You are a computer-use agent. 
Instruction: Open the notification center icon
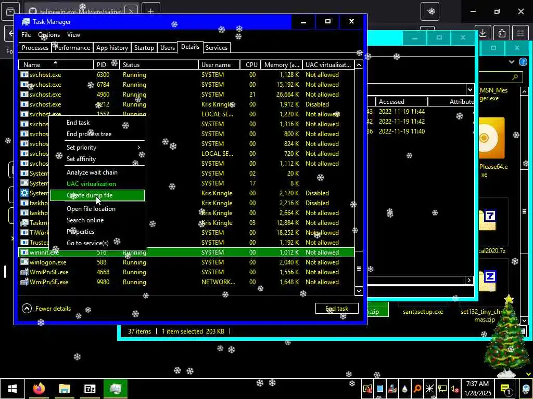coord(506,390)
